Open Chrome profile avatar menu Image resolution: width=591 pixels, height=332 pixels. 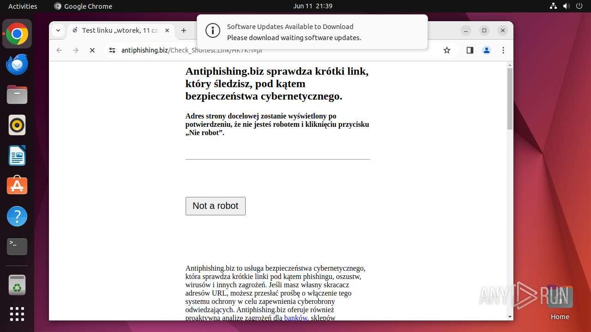coord(487,50)
